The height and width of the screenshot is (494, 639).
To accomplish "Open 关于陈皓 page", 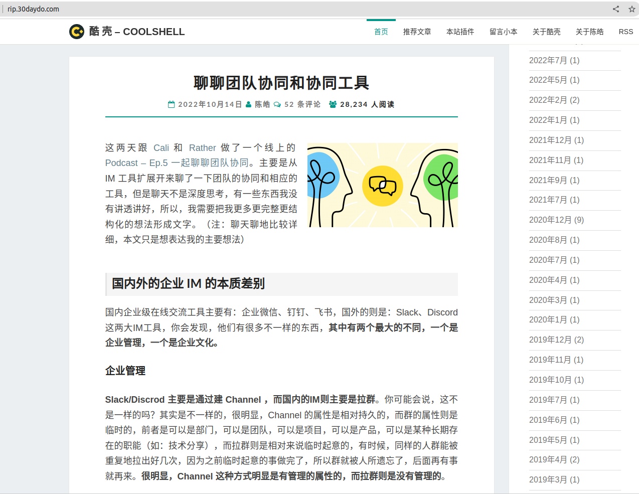I will [590, 32].
